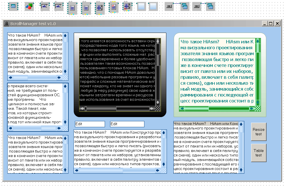Click left arrow in green panel scrollbar

(x=182, y=109)
